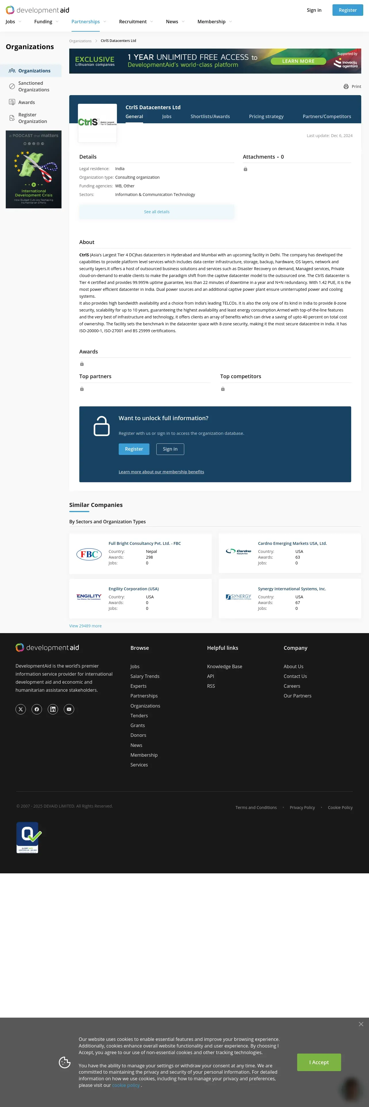Click the CtrlS company logo
The width and height of the screenshot is (369, 1107).
point(97,122)
